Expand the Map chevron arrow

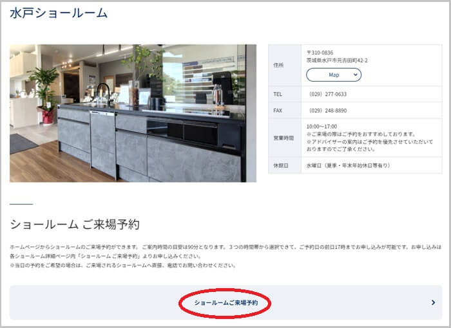pyautogui.click(x=355, y=75)
